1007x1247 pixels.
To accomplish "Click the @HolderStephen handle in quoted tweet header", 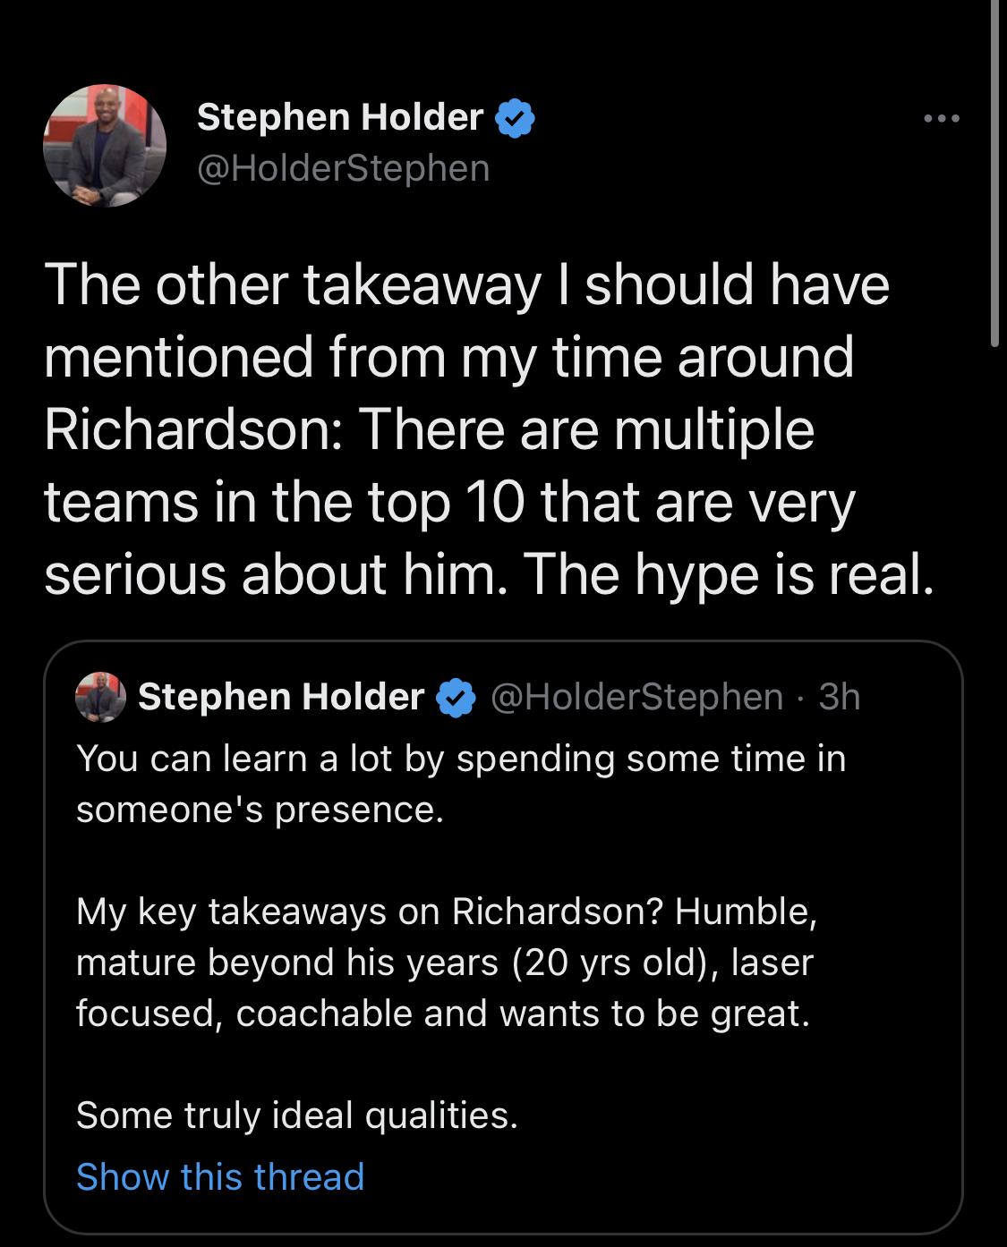I will point(636,697).
